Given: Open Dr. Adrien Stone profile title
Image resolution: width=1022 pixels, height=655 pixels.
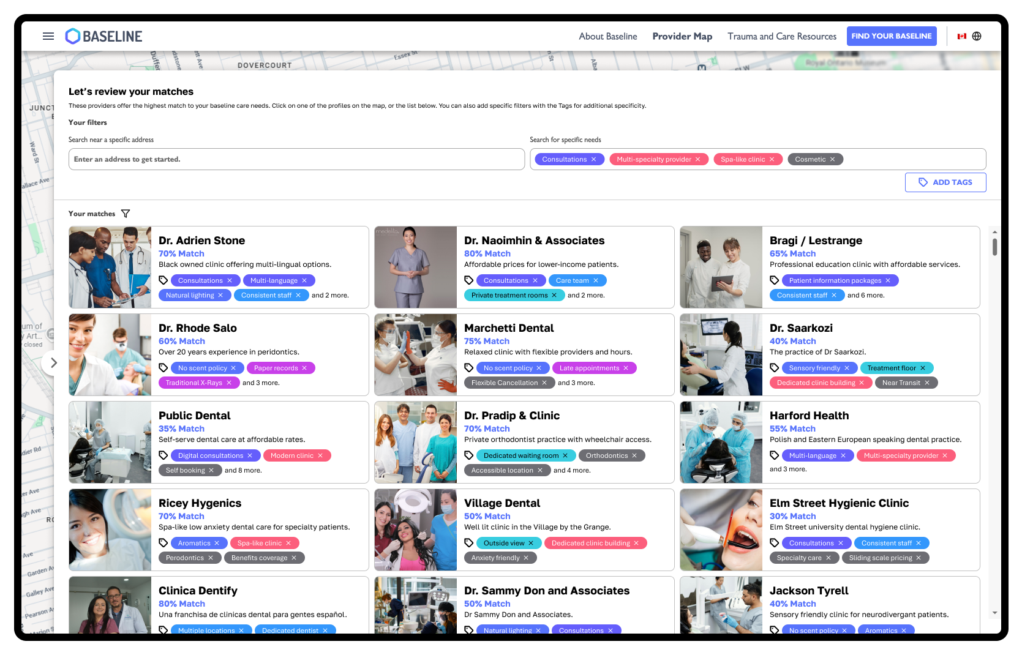Looking at the screenshot, I should pyautogui.click(x=201, y=241).
